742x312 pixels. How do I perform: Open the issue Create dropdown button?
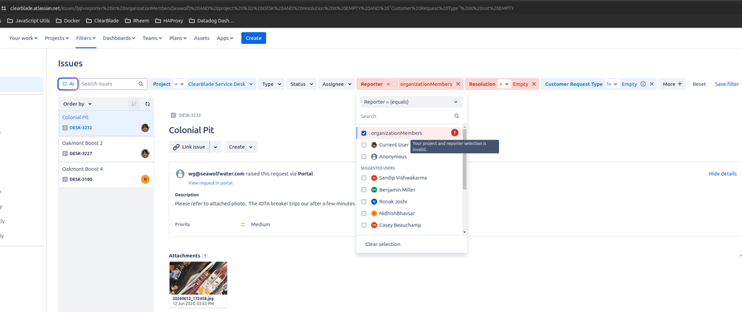click(241, 147)
